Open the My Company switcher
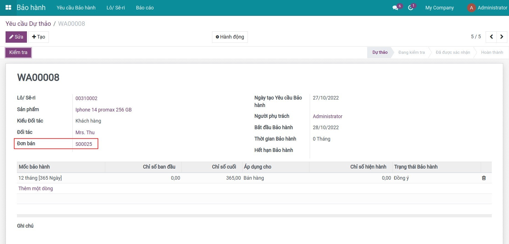The image size is (509, 244). pyautogui.click(x=439, y=8)
